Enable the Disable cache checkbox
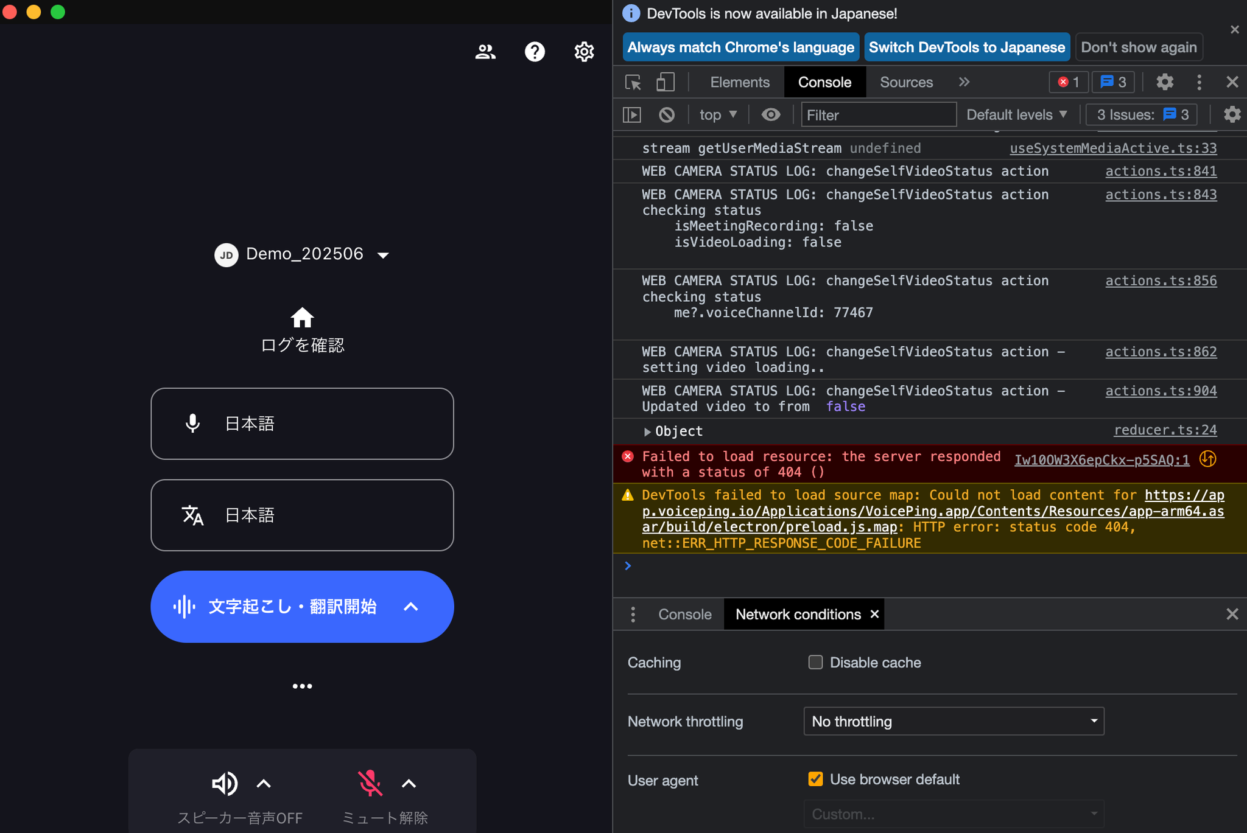1247x833 pixels. [x=815, y=662]
